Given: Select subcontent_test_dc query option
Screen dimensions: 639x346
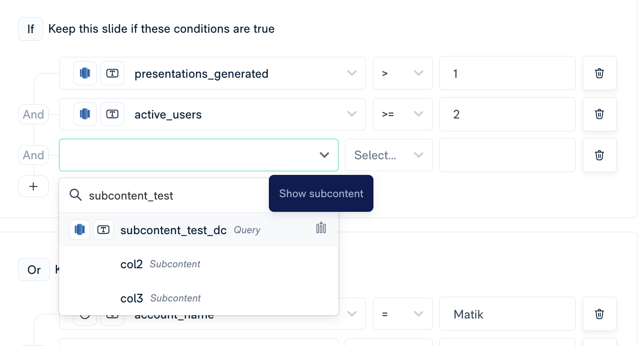Looking at the screenshot, I should [x=173, y=230].
